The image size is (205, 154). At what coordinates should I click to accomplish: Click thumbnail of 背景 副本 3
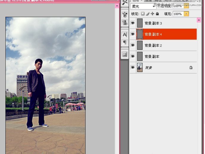140,23
